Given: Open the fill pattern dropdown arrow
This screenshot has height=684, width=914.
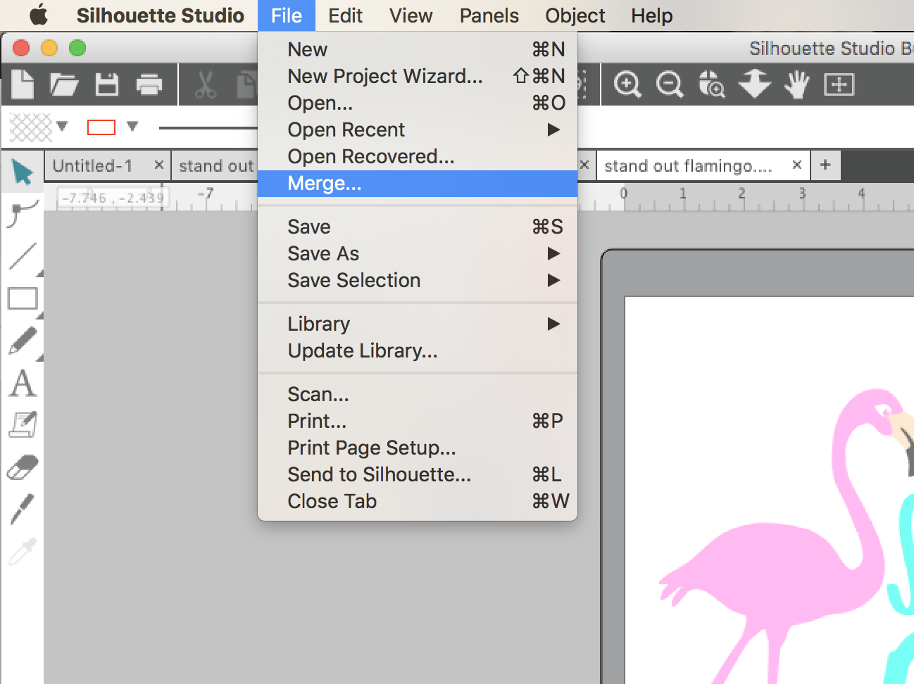Looking at the screenshot, I should coord(62,127).
